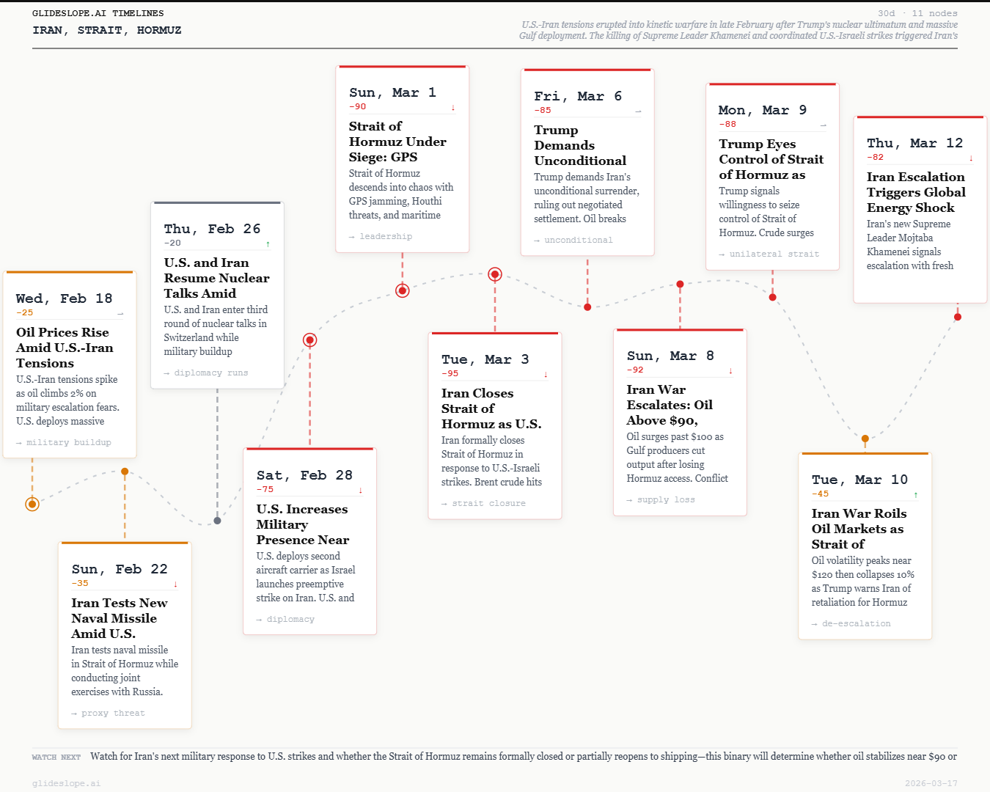
Task: Open the proxy threat tag link
Action: [108, 713]
